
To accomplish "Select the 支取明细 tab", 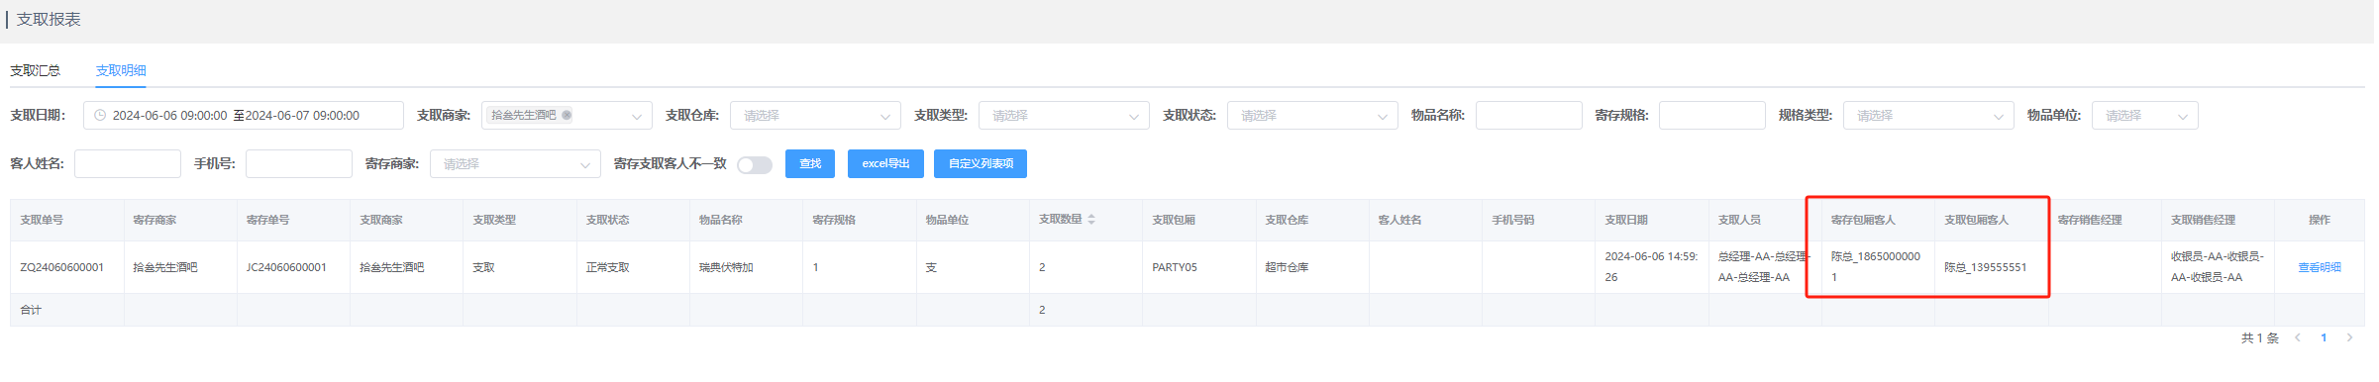I will click(121, 70).
